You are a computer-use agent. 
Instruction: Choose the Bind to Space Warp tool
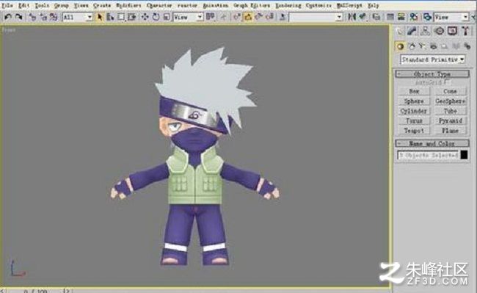pos(54,17)
